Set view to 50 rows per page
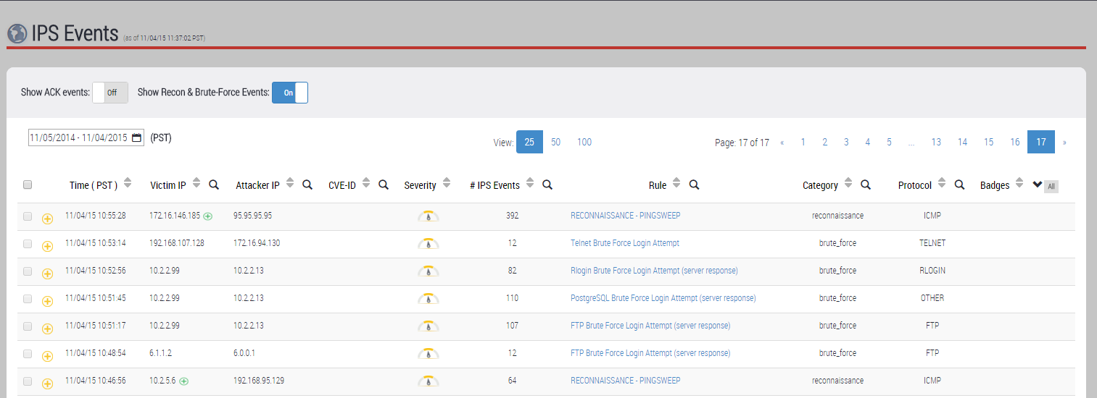This screenshot has width=1097, height=398. [x=555, y=142]
